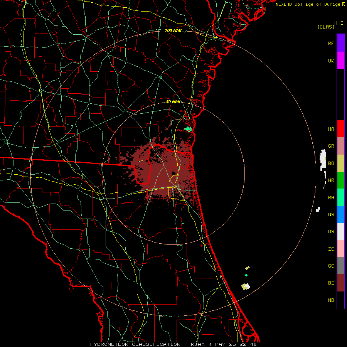The width and height of the screenshot is (347, 347).
Task: Click the small green dot echo offshore southeast
Action: pyautogui.click(x=246, y=275)
